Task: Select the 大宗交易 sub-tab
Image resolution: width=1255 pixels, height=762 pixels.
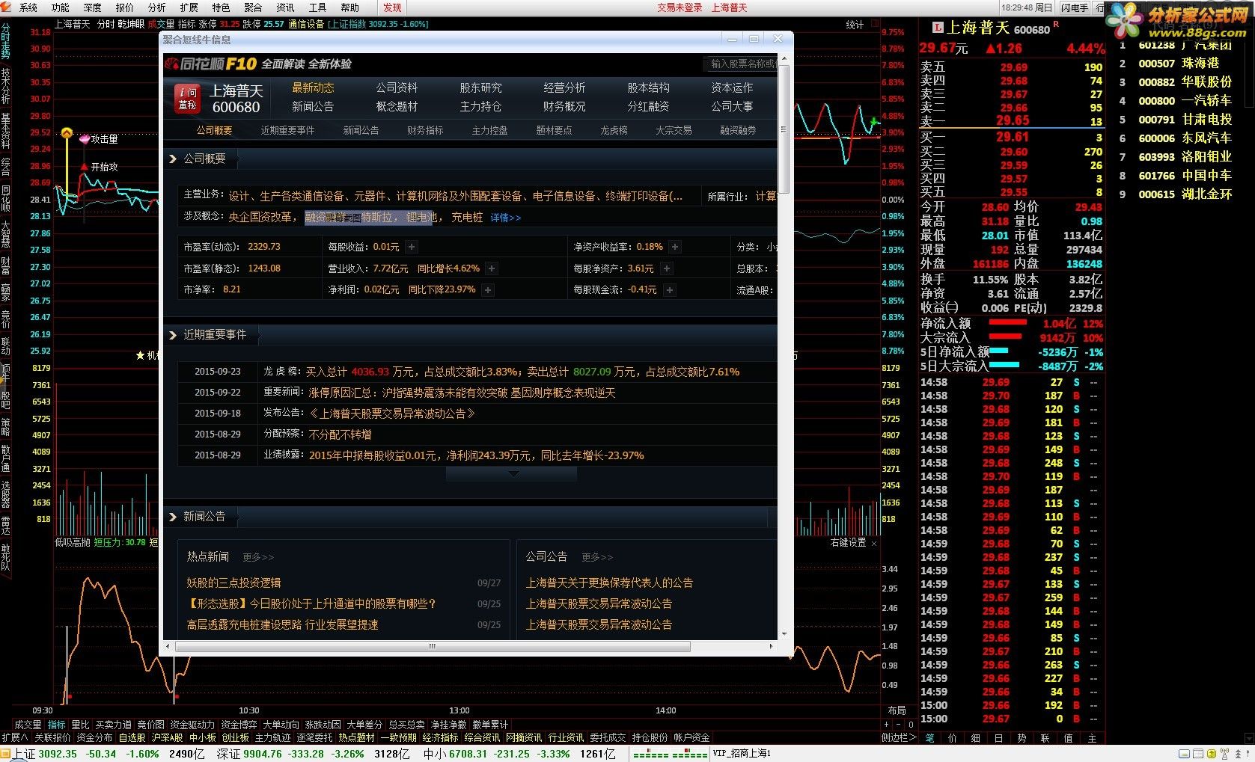Action: tap(674, 130)
